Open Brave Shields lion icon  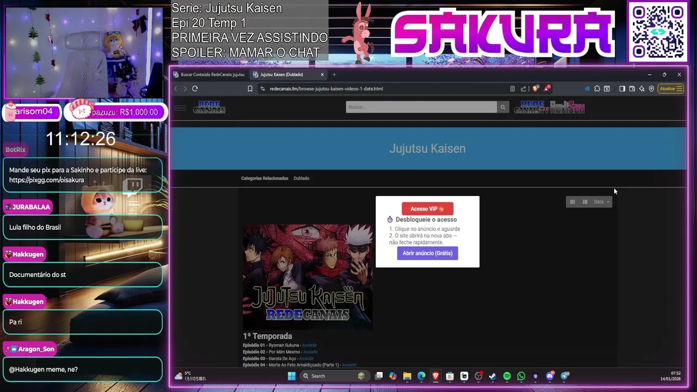[536, 89]
